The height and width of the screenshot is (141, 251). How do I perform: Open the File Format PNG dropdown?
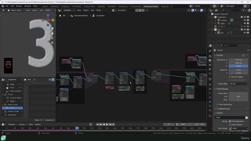(x=238, y=128)
